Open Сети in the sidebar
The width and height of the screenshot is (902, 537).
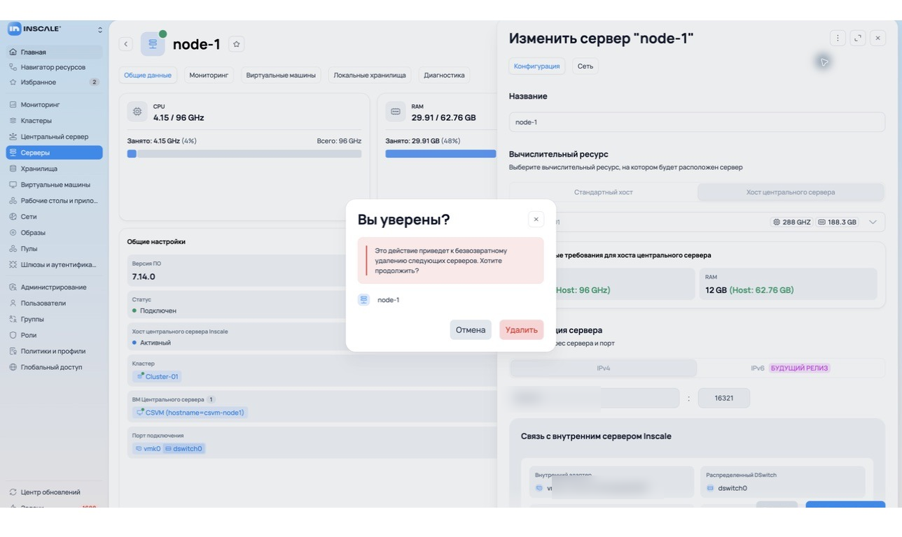click(x=55, y=217)
